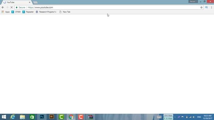Switch to Photoshop in taskbar

[42, 117]
